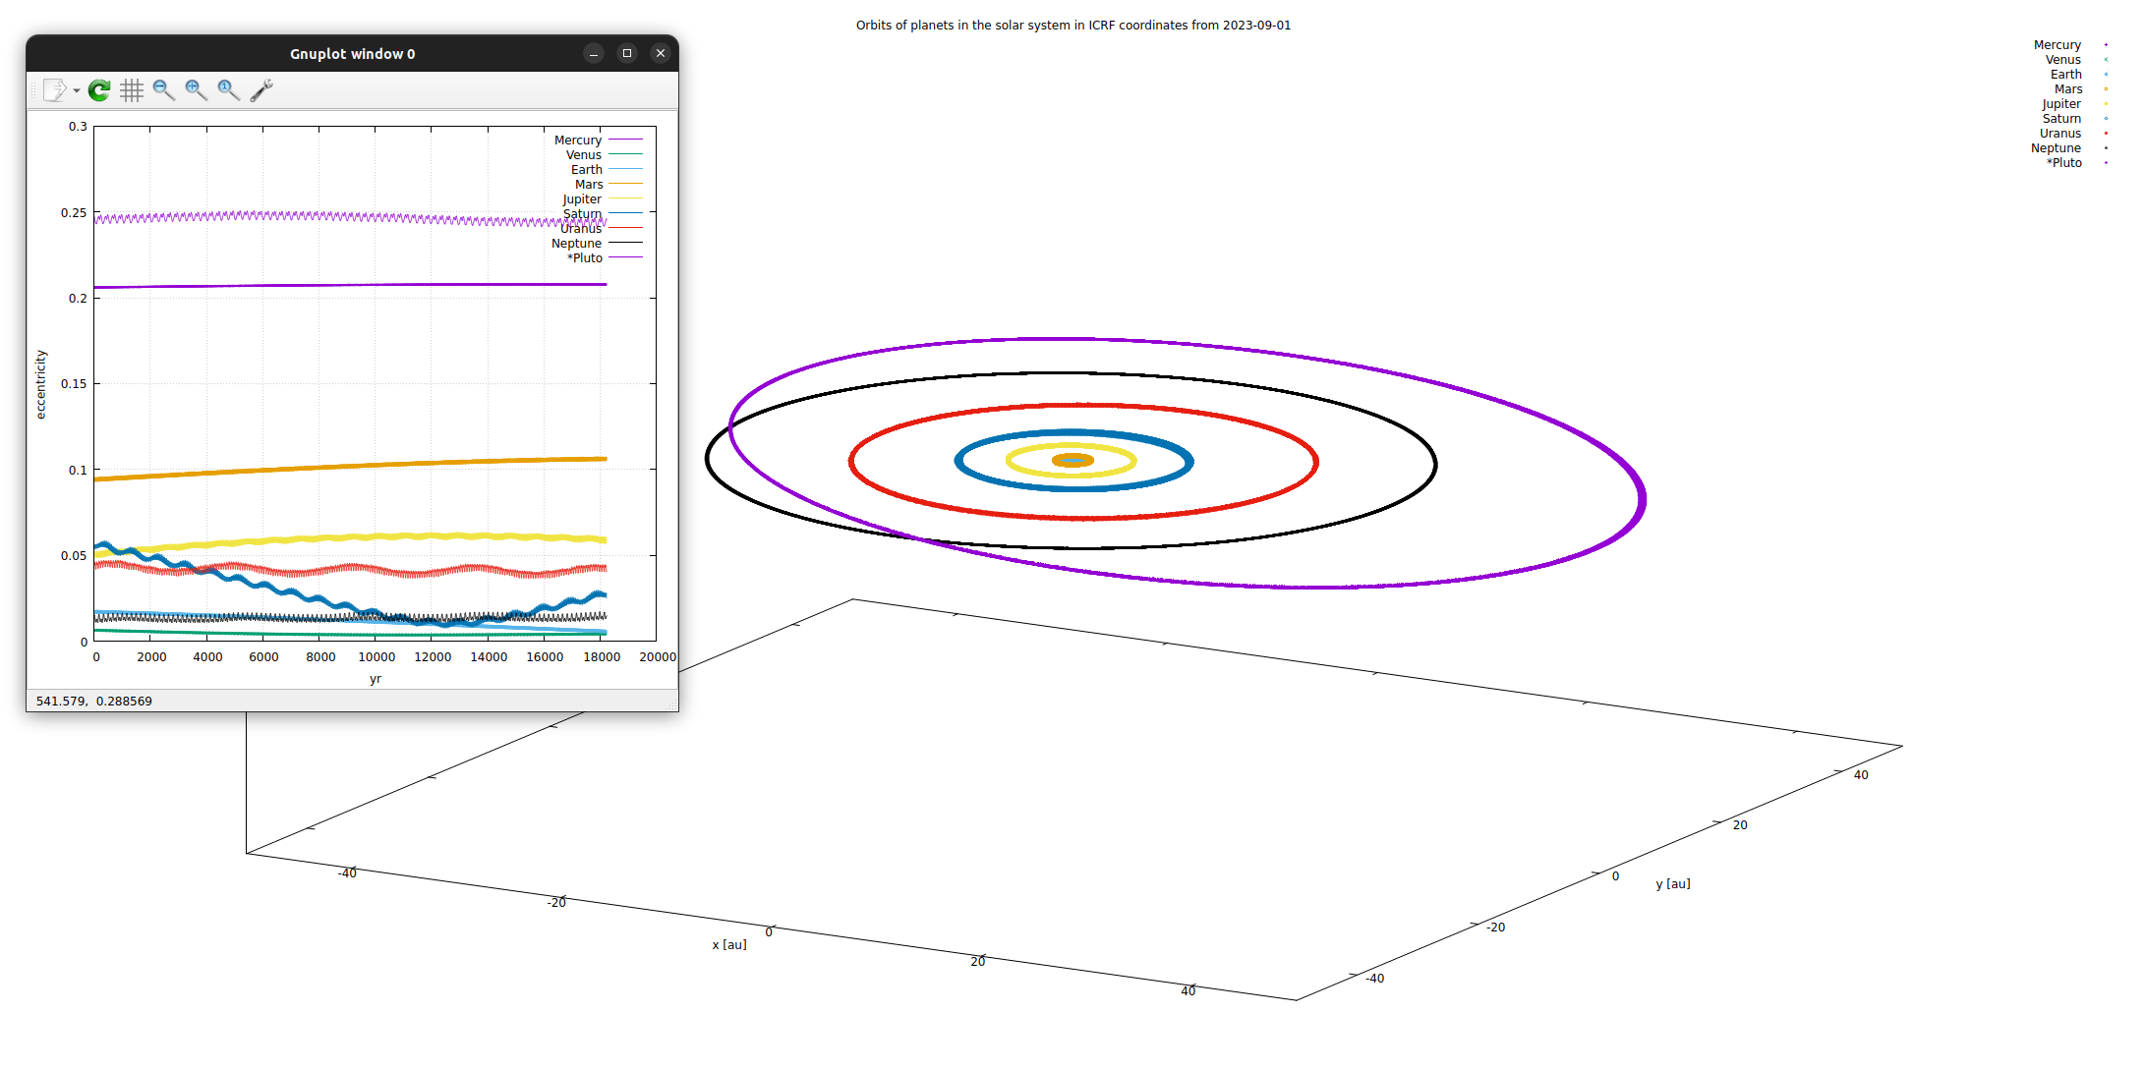The image size is (2144, 1069).
Task: Toggle Neptune in eccentricity plot legend
Action: (576, 244)
